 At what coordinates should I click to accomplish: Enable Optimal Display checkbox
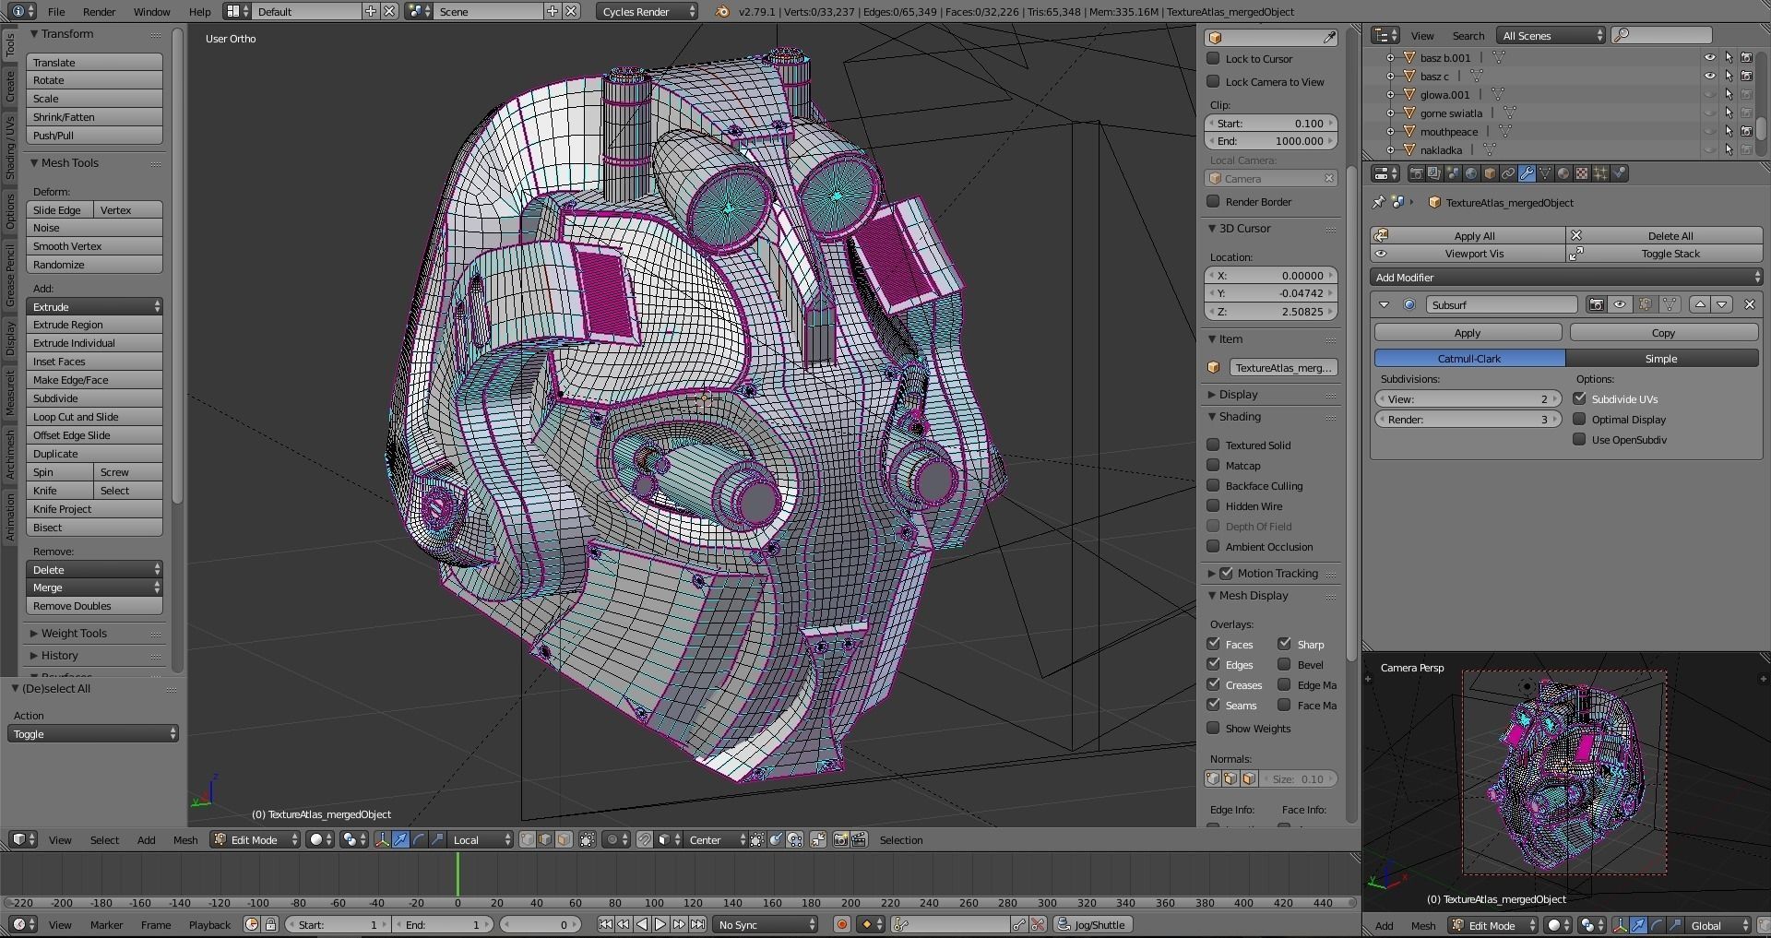tap(1580, 419)
